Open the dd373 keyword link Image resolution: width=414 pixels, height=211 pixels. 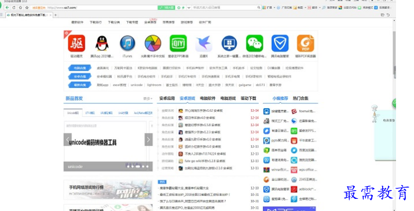(260, 85)
